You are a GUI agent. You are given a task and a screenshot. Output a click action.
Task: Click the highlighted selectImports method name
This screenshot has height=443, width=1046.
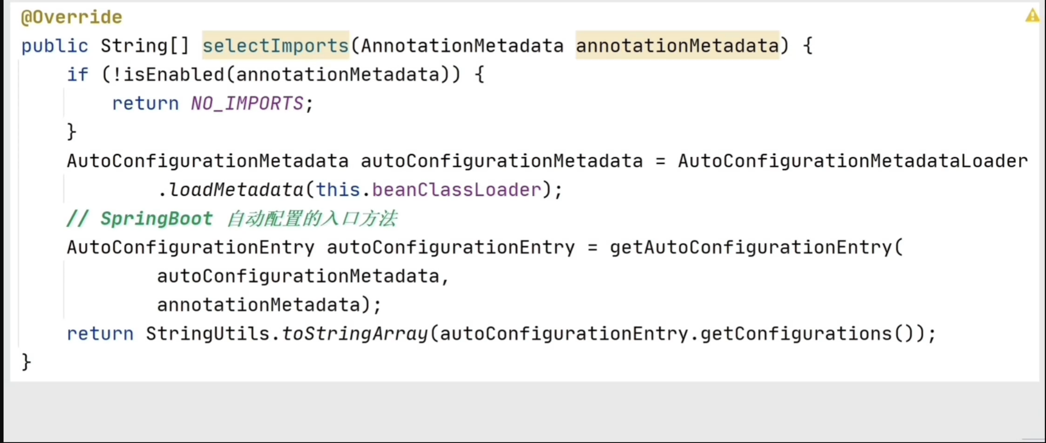pos(275,46)
